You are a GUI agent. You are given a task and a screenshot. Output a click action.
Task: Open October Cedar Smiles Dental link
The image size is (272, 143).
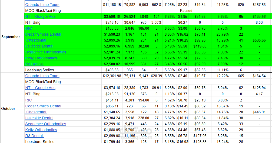43,106
